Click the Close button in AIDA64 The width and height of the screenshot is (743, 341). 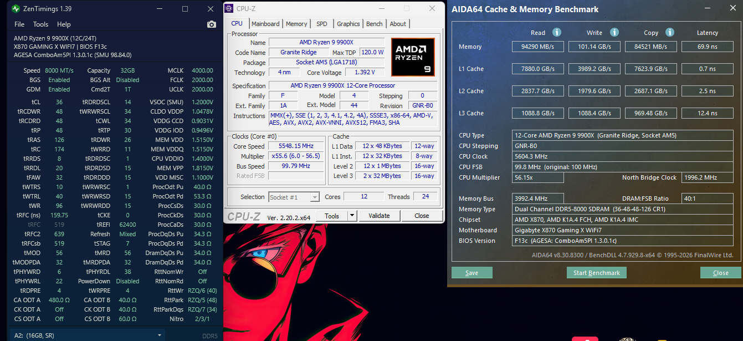point(721,273)
